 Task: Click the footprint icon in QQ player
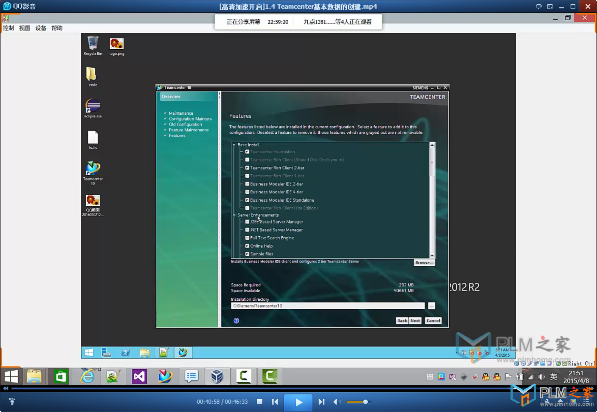(x=12, y=401)
